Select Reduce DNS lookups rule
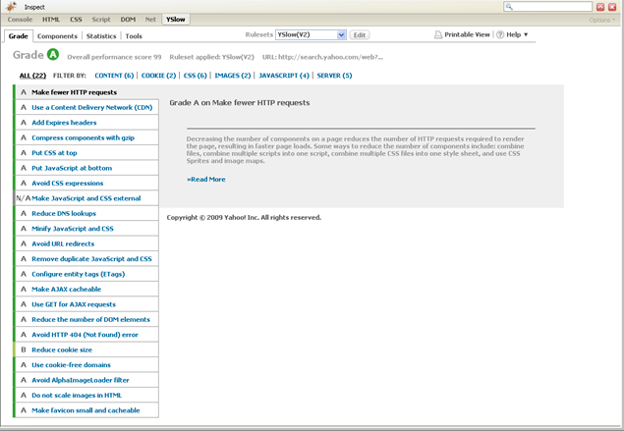Image resolution: width=624 pixels, height=431 pixels. [86, 213]
